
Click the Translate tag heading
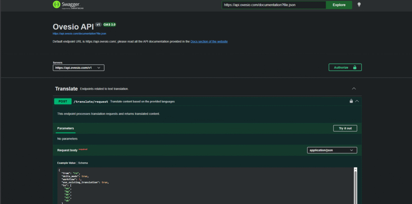tap(66, 88)
